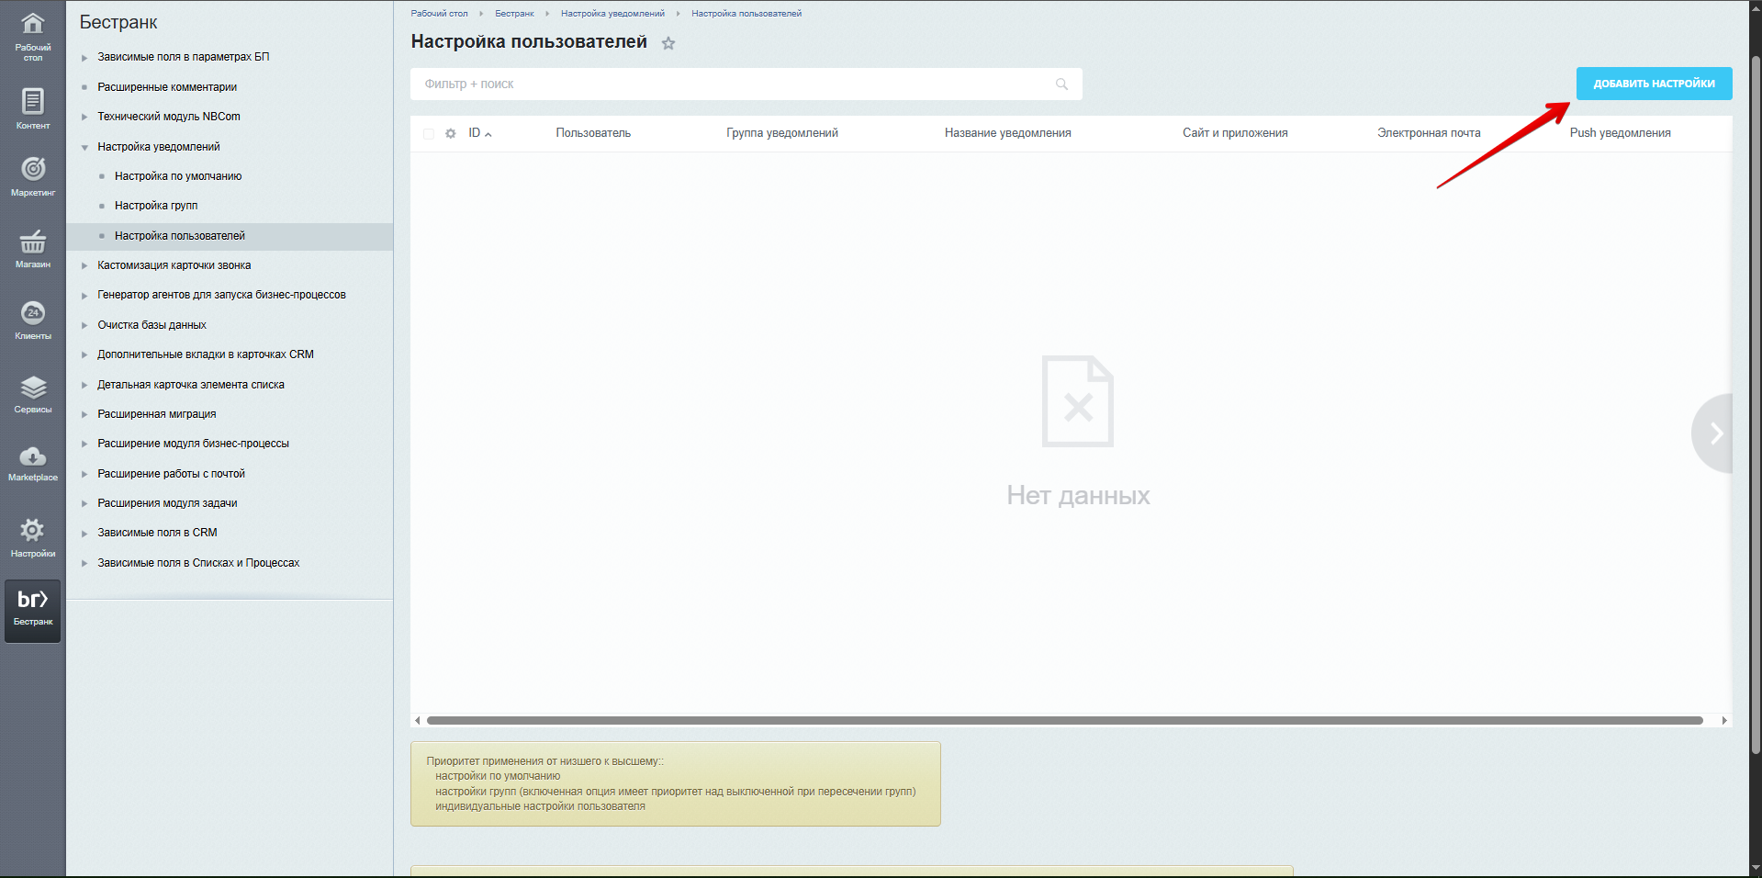Image resolution: width=1762 pixels, height=878 pixels.
Task: Select Настройка групп menu item
Action: (x=156, y=206)
